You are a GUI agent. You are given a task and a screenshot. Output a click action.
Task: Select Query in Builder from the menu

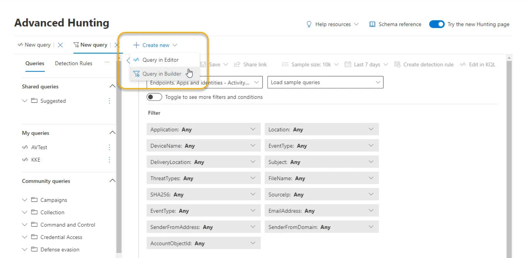162,74
